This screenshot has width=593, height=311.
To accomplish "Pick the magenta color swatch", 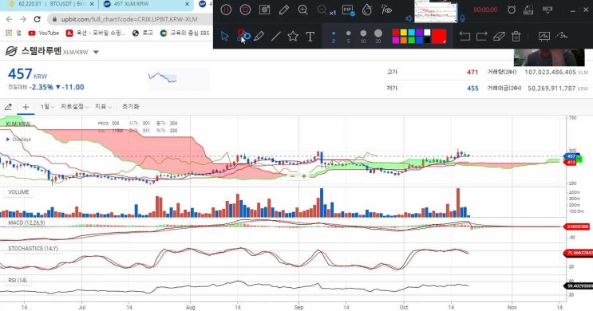I will 396,40.
